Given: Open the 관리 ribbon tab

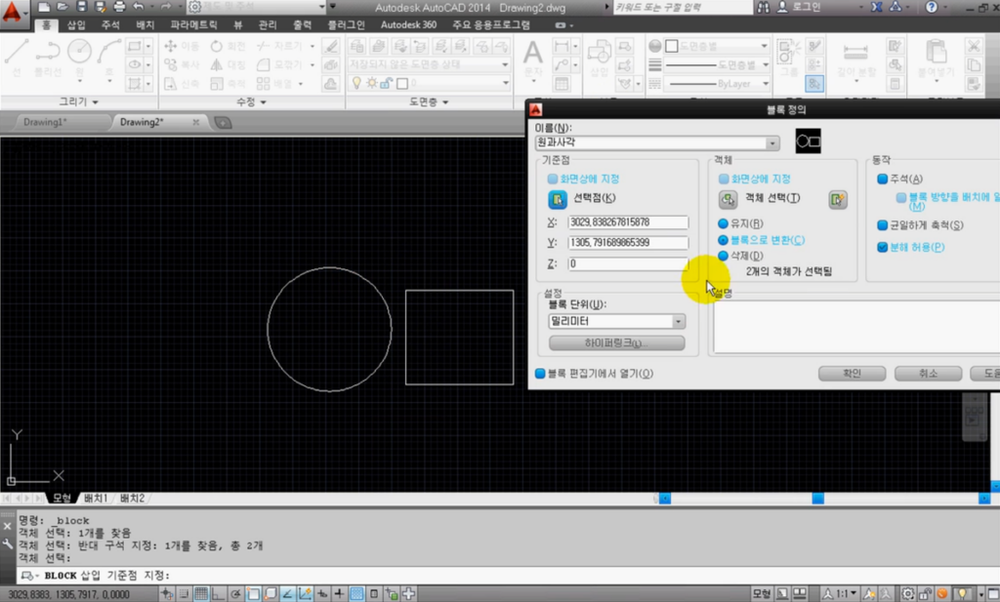Looking at the screenshot, I should pos(268,24).
